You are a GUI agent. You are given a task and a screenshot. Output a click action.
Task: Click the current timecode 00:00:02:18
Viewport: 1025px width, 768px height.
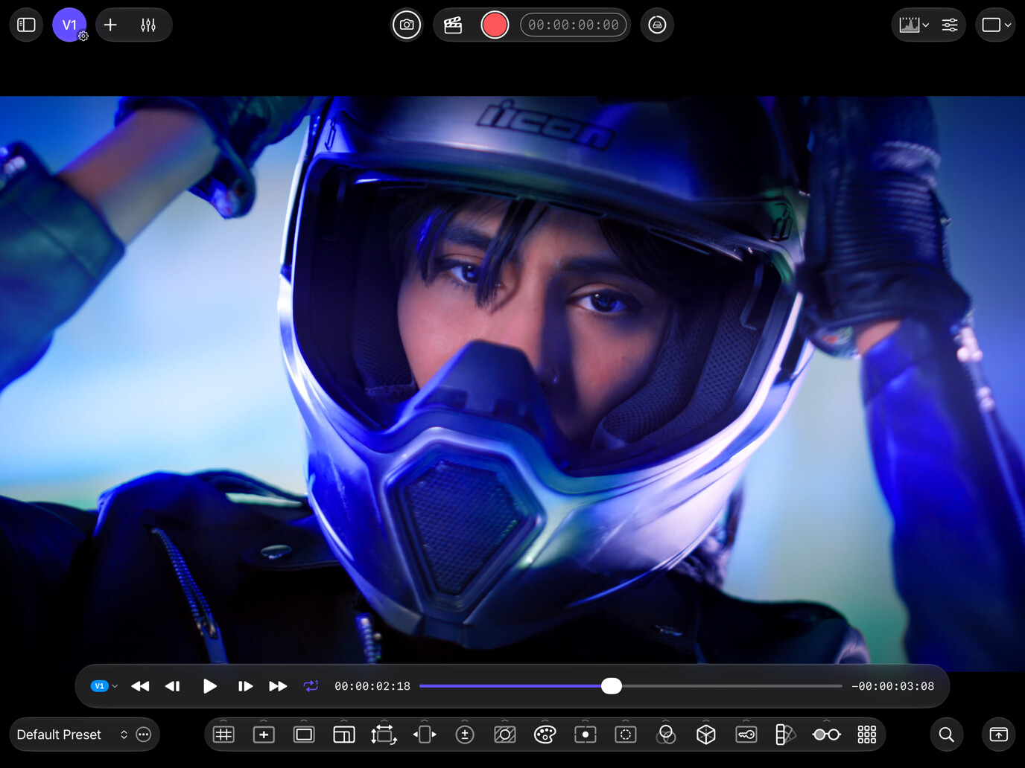pos(372,686)
